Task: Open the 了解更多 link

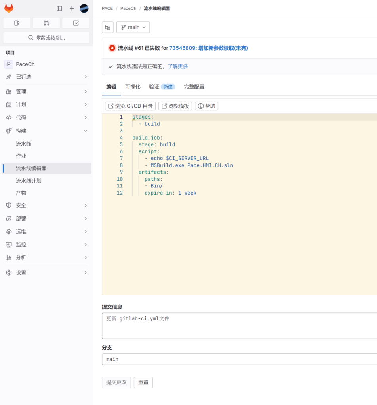Action: 178,66
